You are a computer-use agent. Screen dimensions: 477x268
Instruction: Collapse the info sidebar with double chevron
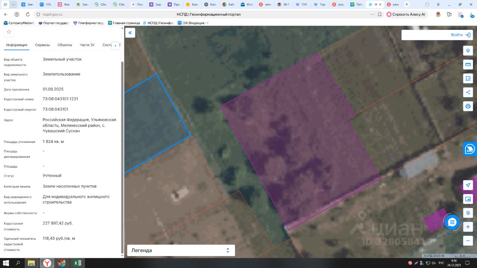coord(130,33)
